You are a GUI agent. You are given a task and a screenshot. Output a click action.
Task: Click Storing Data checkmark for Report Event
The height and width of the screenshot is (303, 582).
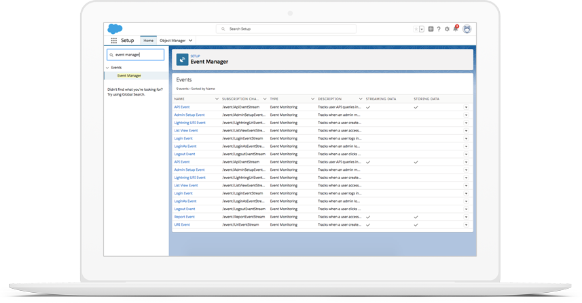(416, 217)
